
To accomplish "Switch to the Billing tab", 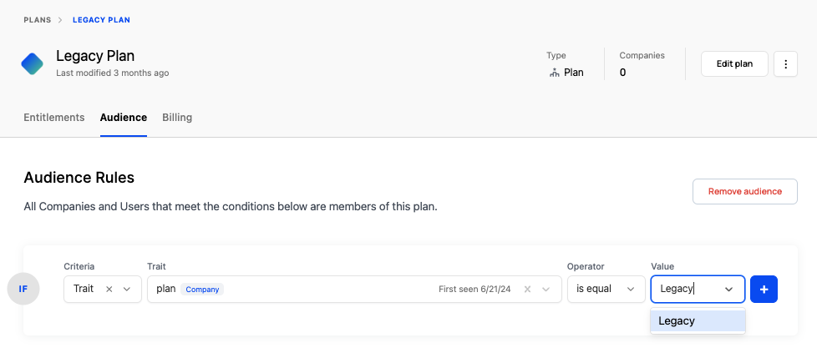I will [177, 118].
